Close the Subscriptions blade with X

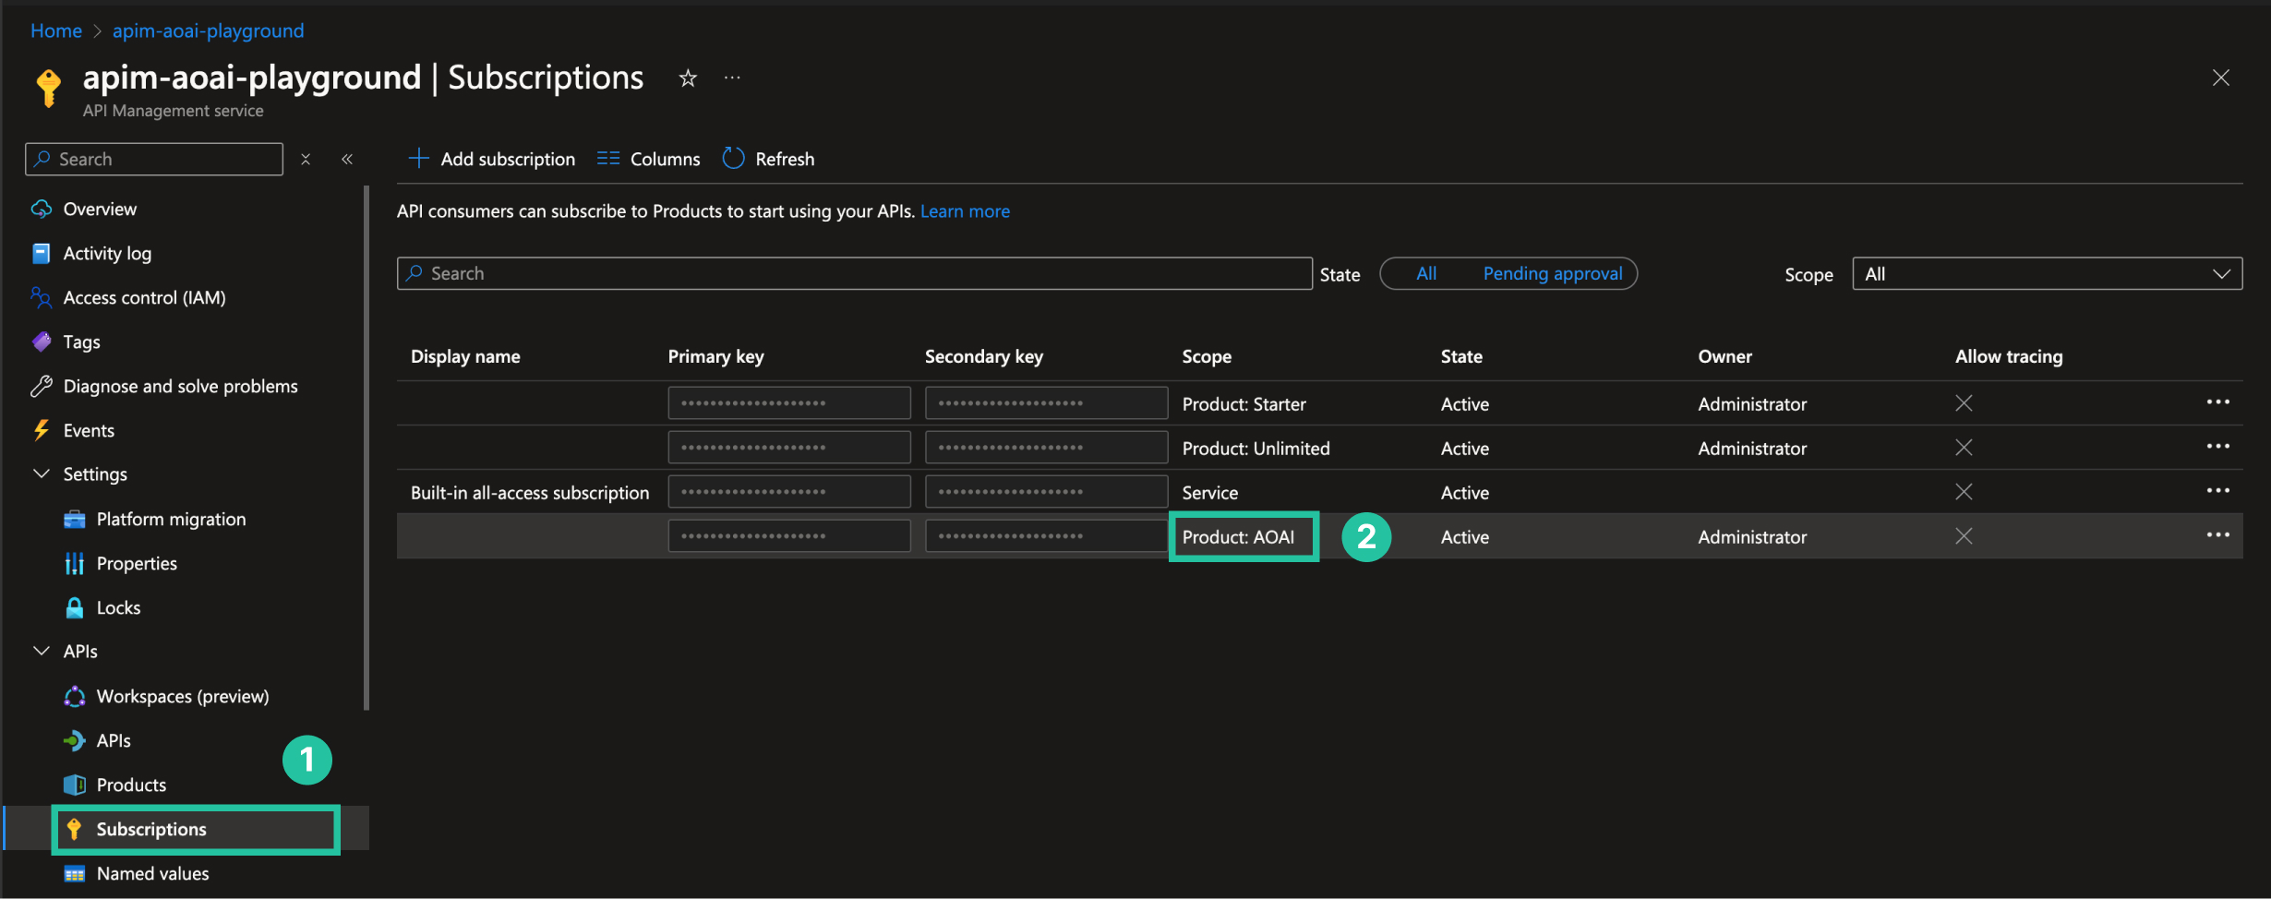pyautogui.click(x=2221, y=78)
